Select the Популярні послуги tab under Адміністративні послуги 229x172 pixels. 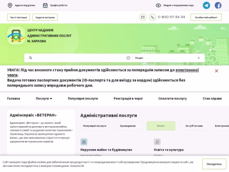click(95, 126)
